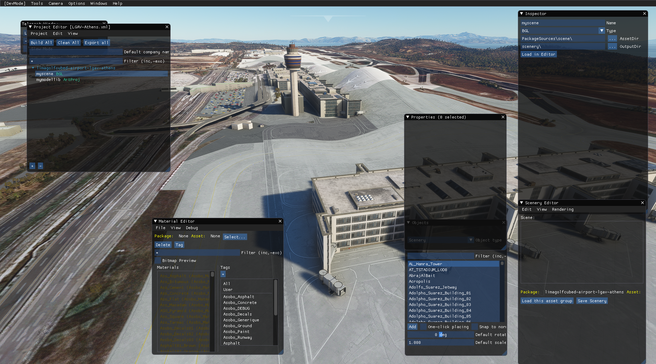Enable the Bitmap Preview checkbox
Image resolution: width=656 pixels, height=364 pixels.
pyautogui.click(x=158, y=261)
